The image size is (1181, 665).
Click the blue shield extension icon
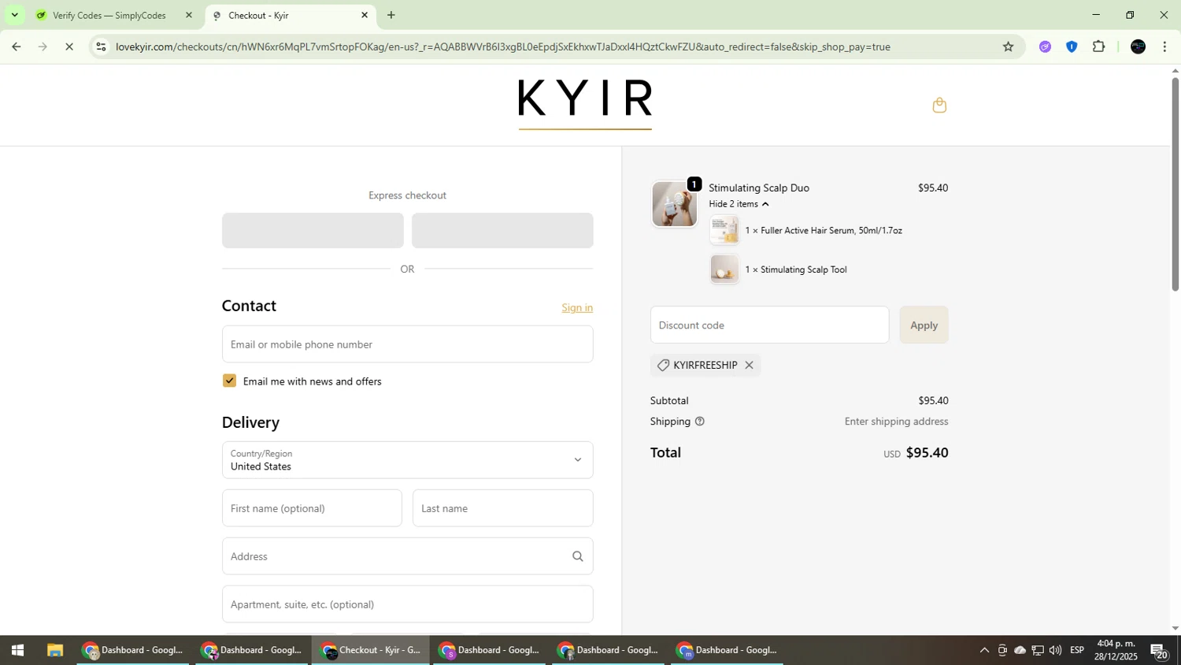tap(1072, 46)
